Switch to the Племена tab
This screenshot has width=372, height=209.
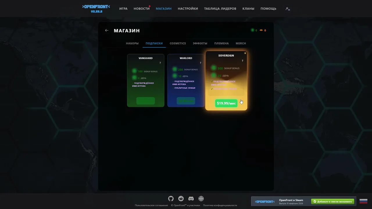pyautogui.click(x=221, y=43)
